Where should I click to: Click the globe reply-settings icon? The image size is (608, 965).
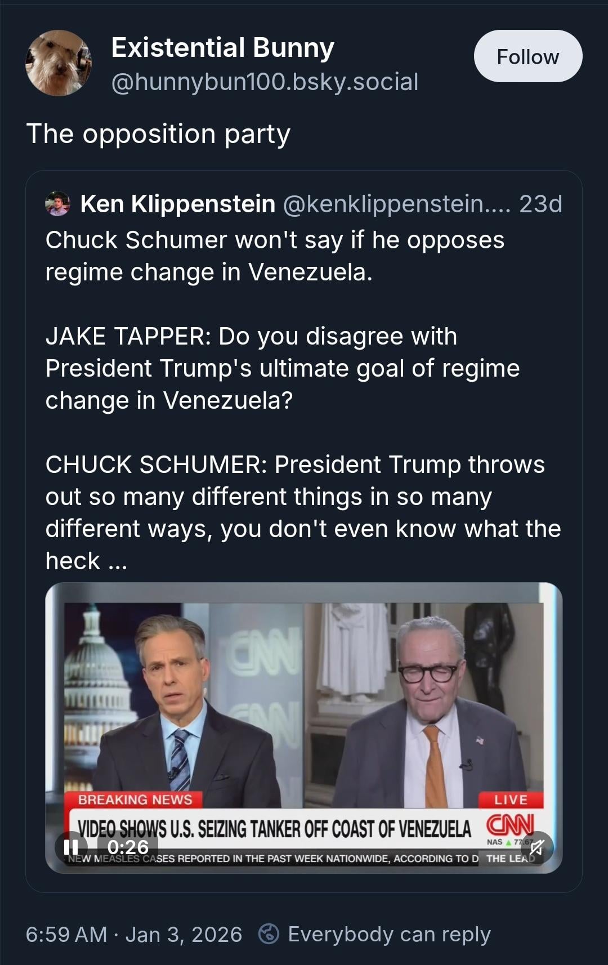269,934
